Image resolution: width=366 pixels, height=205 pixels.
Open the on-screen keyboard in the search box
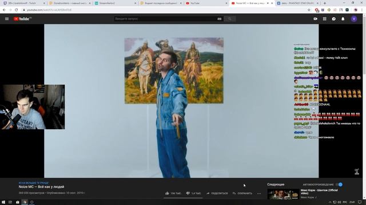coord(220,19)
